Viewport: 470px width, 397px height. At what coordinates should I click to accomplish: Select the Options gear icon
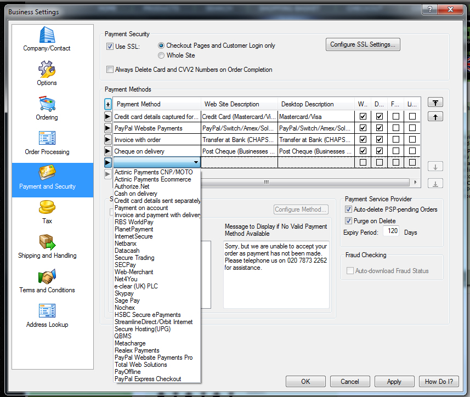47,70
